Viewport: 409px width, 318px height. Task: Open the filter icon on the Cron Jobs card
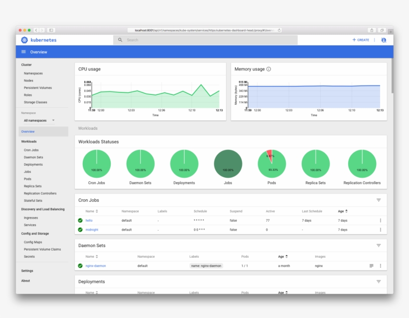pyautogui.click(x=380, y=200)
